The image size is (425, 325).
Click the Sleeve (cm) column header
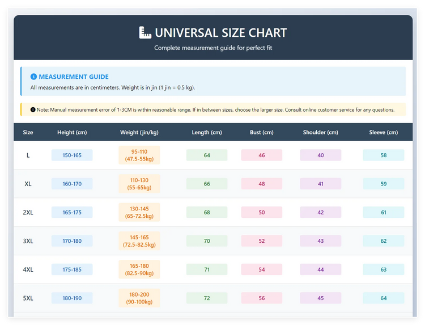(x=384, y=132)
